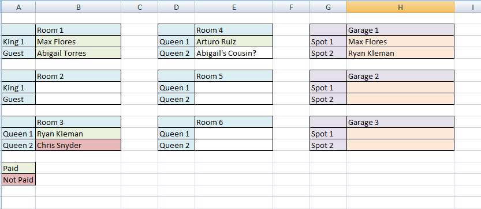The width and height of the screenshot is (481, 209).
Task: Select the Garage 3 Spot 2 empty cell
Action: (x=400, y=145)
